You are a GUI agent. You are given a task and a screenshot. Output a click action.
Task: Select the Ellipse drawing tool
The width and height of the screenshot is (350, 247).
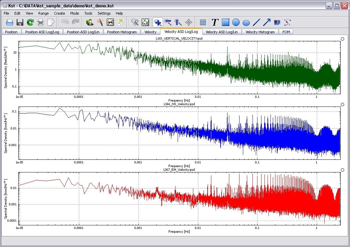[246, 23]
